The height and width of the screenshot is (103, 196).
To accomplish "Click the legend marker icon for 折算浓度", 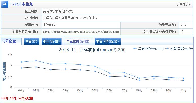I will click(167, 49).
